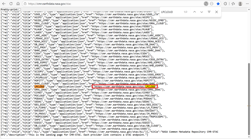251x139 pixels.
Task: Click the "ESDIS" title text
Action: [x=38, y=123]
